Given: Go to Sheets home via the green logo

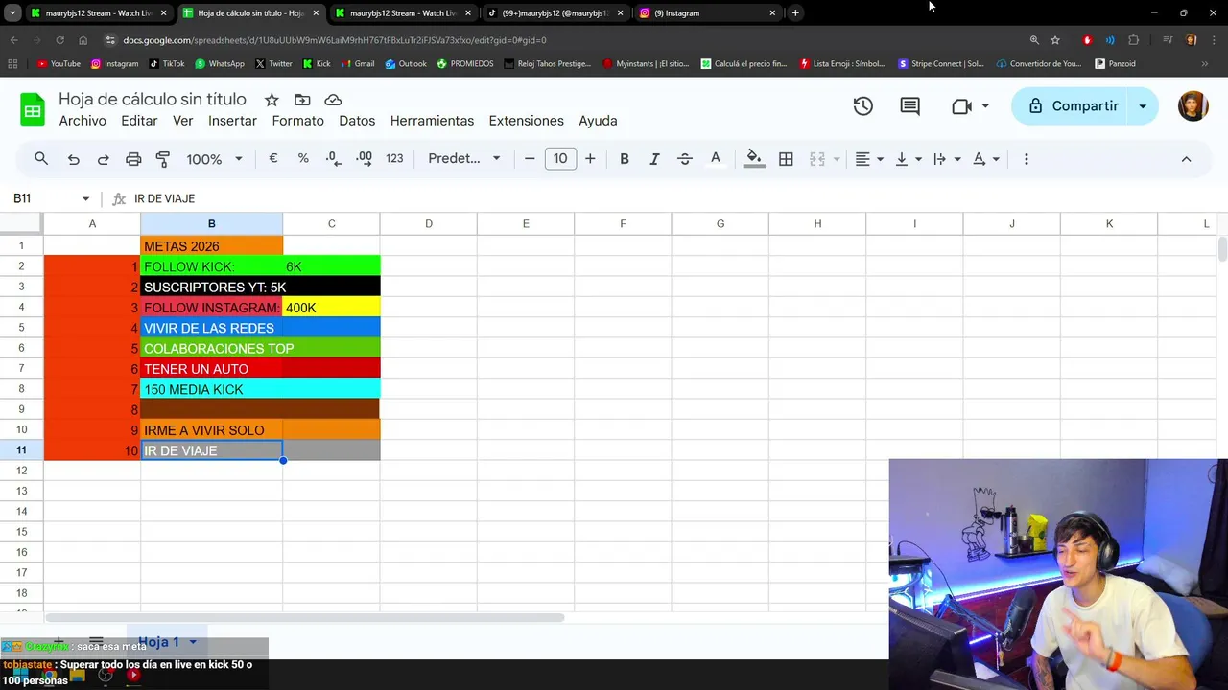Looking at the screenshot, I should click(x=33, y=109).
